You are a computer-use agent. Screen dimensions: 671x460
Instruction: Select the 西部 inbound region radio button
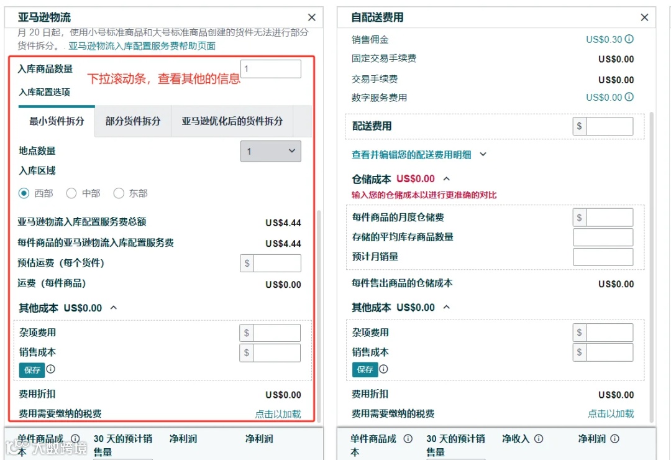coord(24,193)
